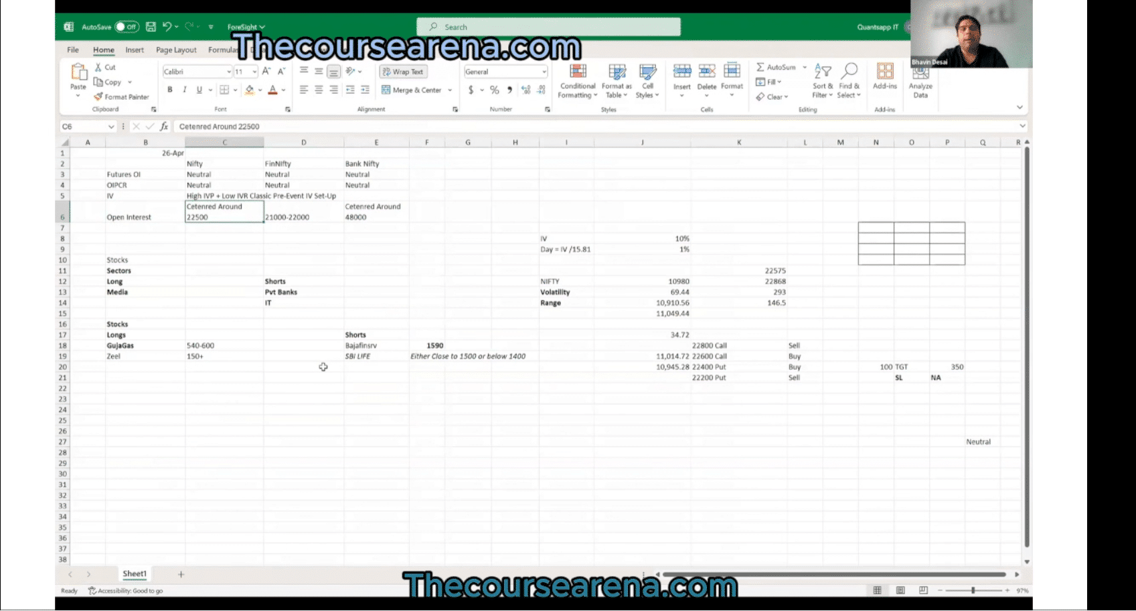Click the zoom slider in status bar

click(973, 590)
